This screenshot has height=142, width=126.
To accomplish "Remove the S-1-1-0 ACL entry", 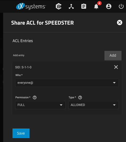I will pos(116,67).
